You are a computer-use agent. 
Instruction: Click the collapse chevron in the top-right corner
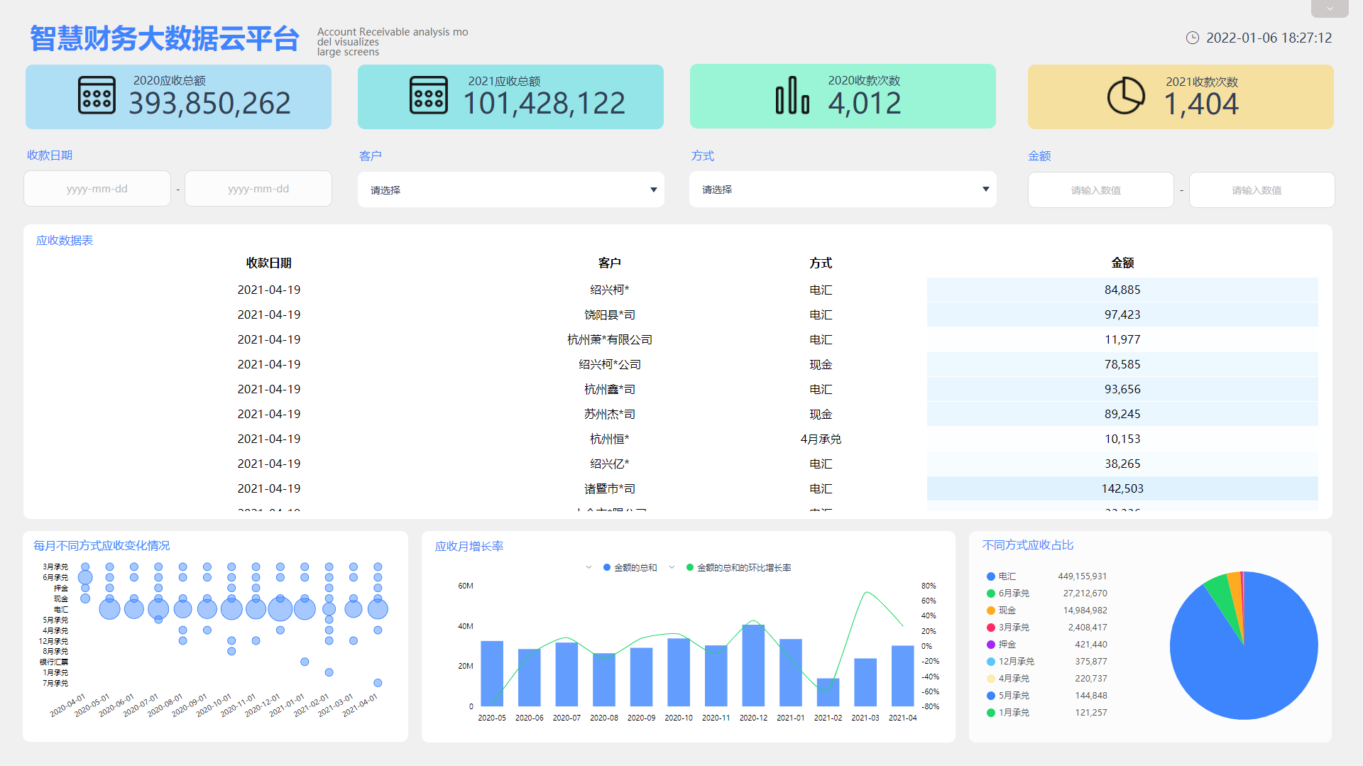pos(1329,9)
